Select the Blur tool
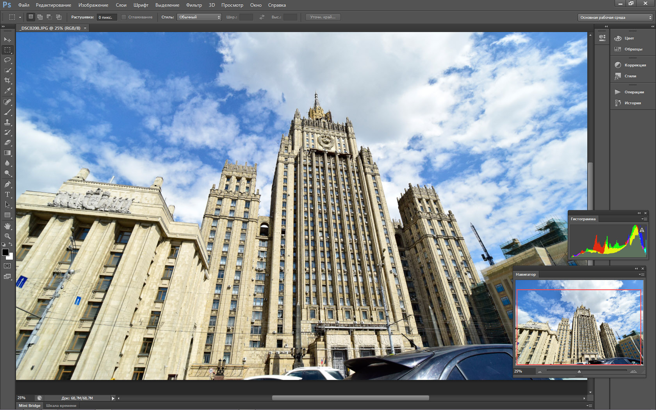The height and width of the screenshot is (410, 656). point(7,163)
